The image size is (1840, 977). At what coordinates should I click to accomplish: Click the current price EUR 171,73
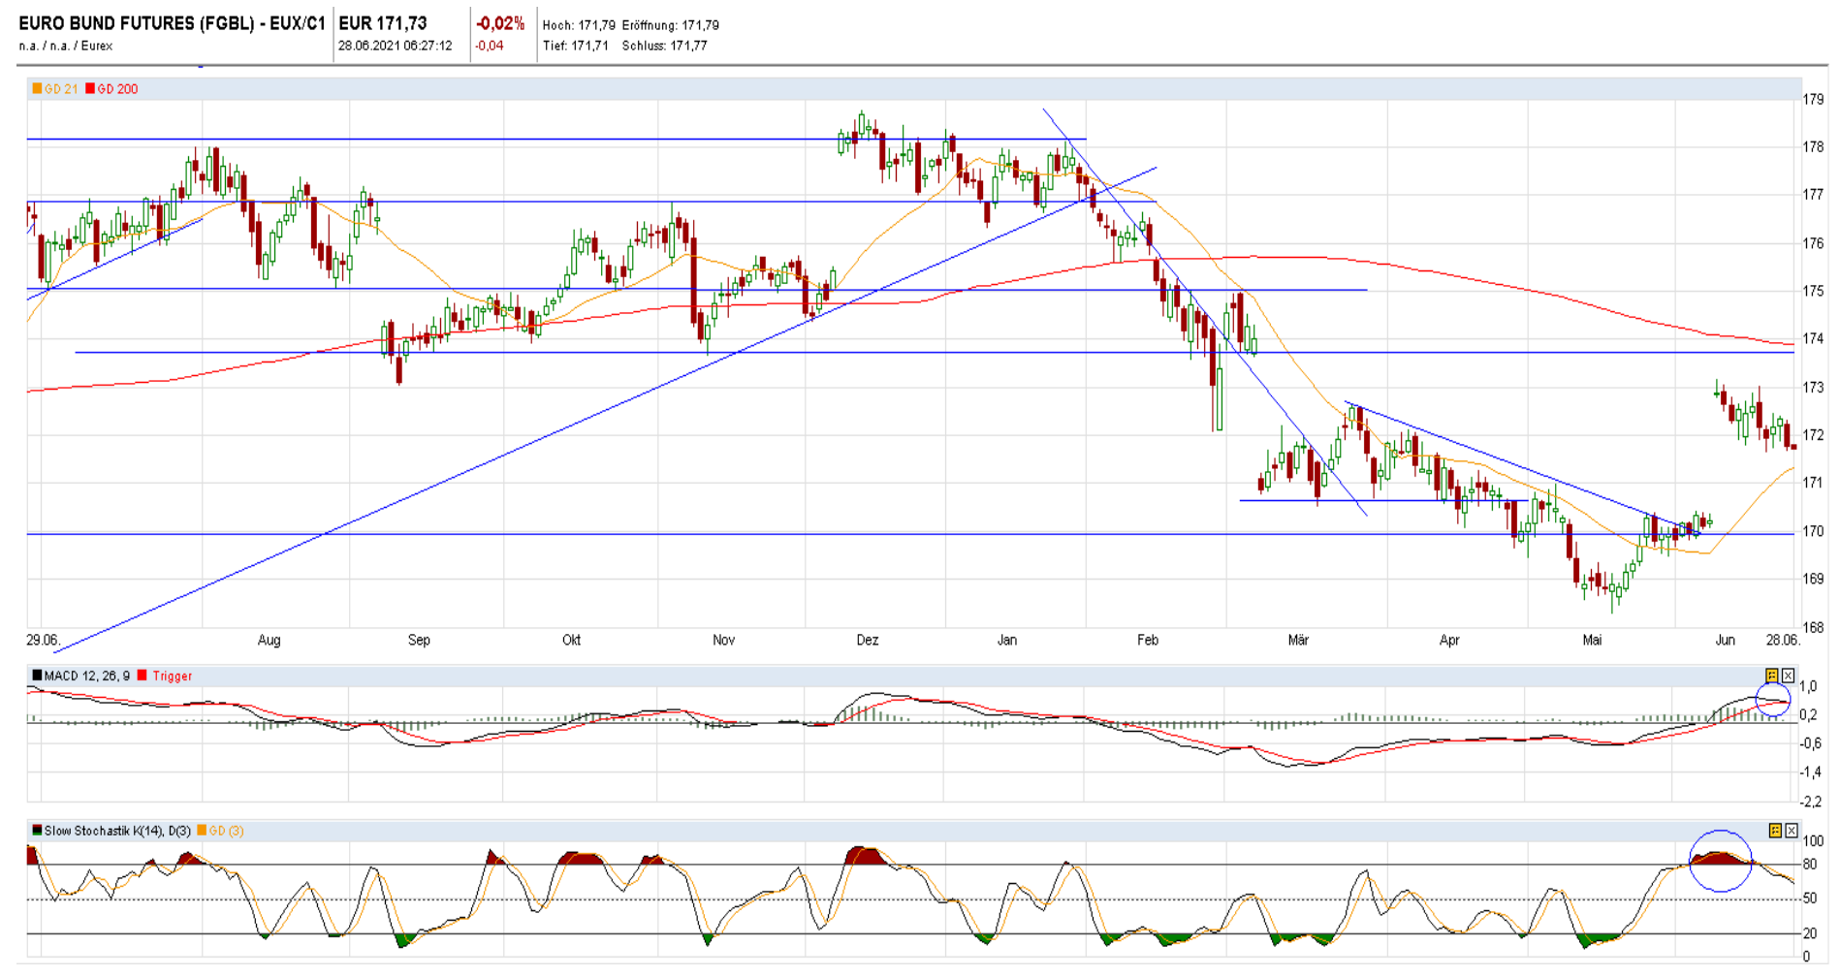[x=382, y=23]
